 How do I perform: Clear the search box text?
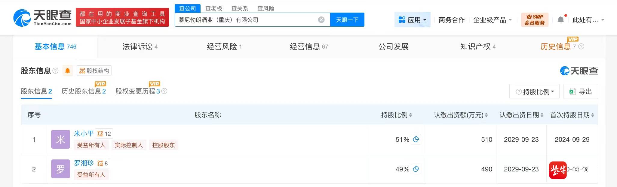tap(321, 20)
